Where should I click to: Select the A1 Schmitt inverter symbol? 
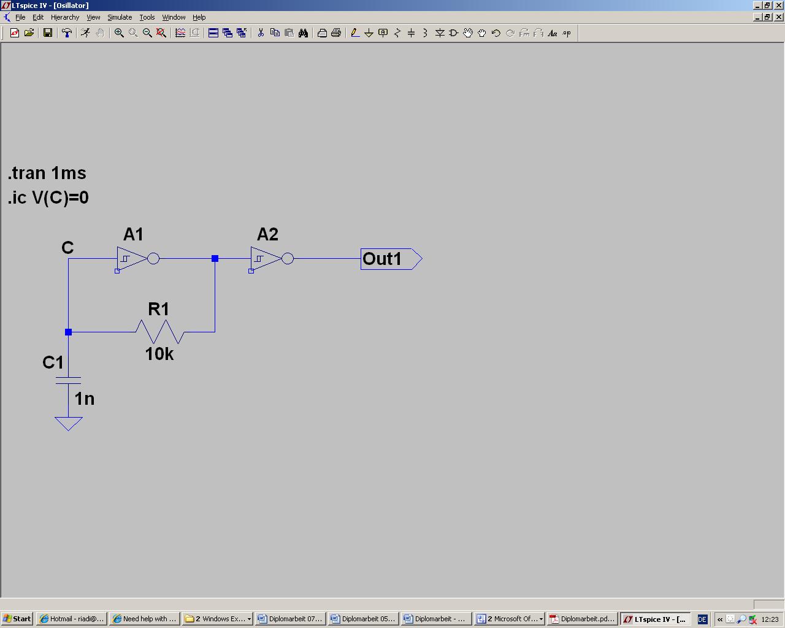(138, 259)
